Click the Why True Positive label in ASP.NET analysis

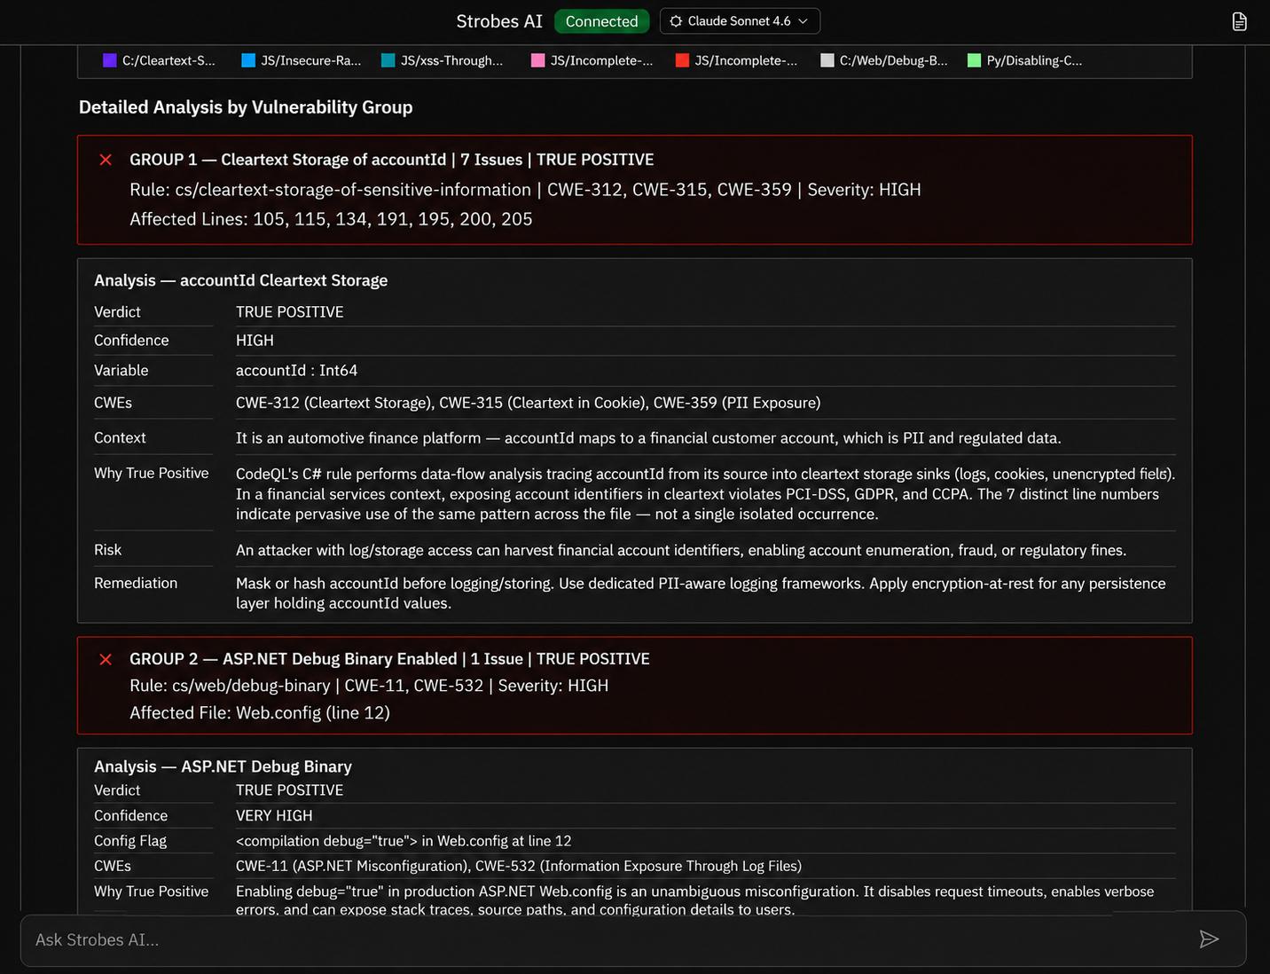pyautogui.click(x=152, y=892)
